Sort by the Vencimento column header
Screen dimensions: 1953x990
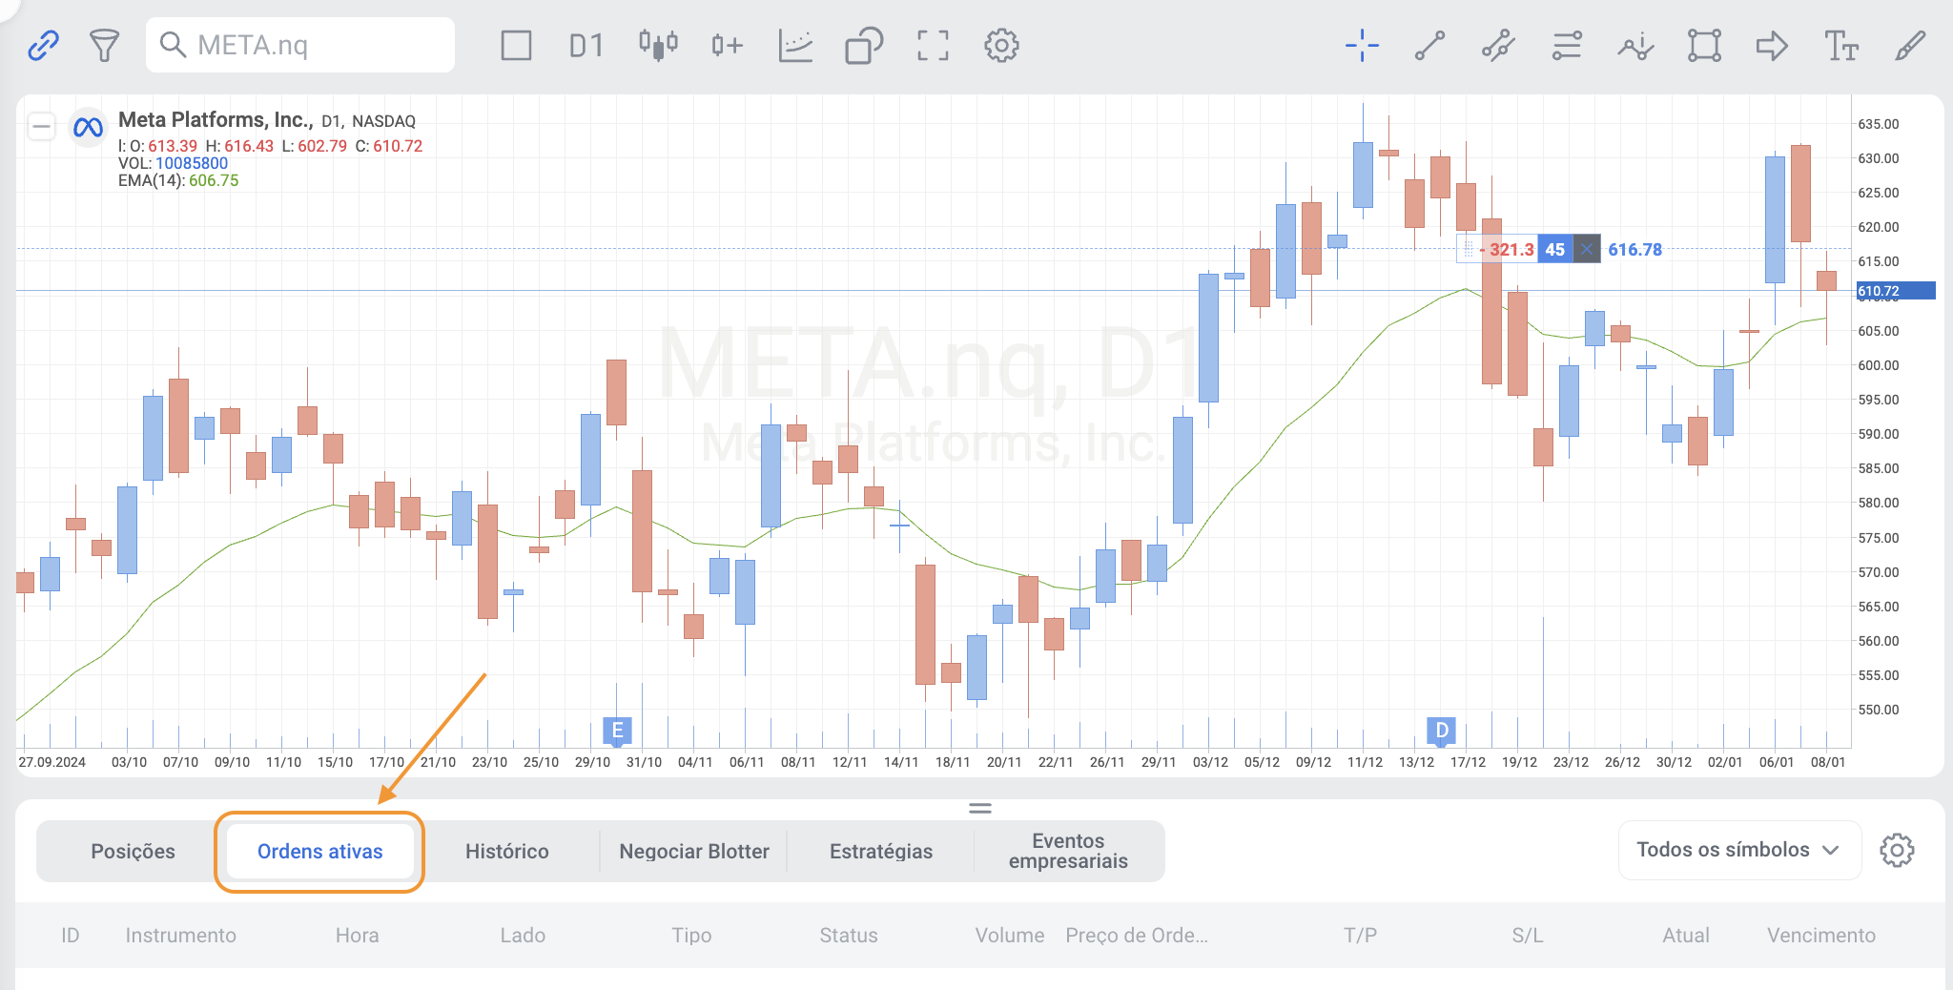coord(1821,936)
